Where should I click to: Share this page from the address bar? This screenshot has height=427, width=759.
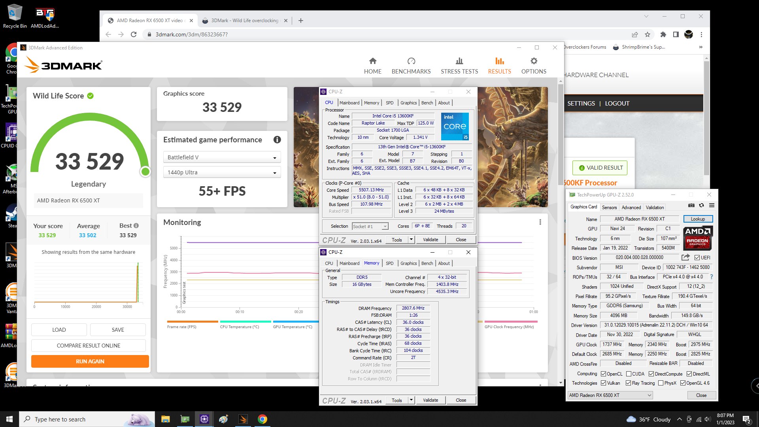coord(635,34)
